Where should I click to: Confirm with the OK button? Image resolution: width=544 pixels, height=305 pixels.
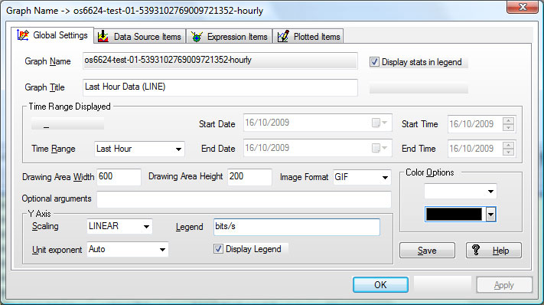pos(380,285)
